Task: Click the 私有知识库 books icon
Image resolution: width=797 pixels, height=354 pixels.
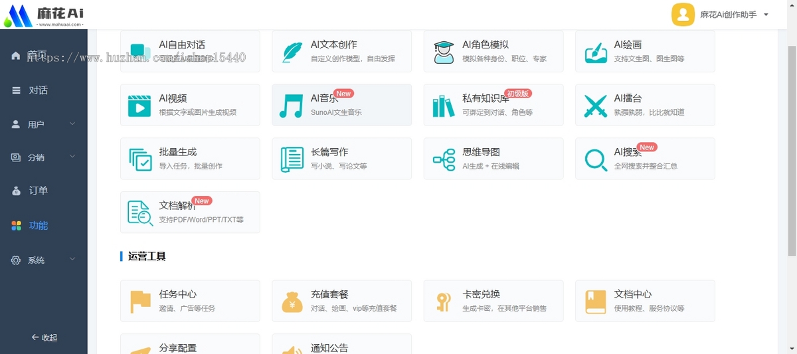Action: (x=443, y=106)
